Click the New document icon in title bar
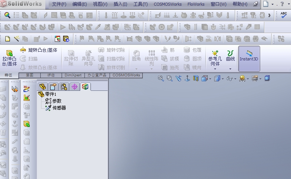This screenshot has height=179, width=291. click(266, 4)
